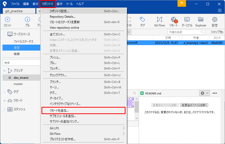Select 'リモートを追加...' menu entry
This screenshot has height=144, width=225.
[x=59, y=110]
